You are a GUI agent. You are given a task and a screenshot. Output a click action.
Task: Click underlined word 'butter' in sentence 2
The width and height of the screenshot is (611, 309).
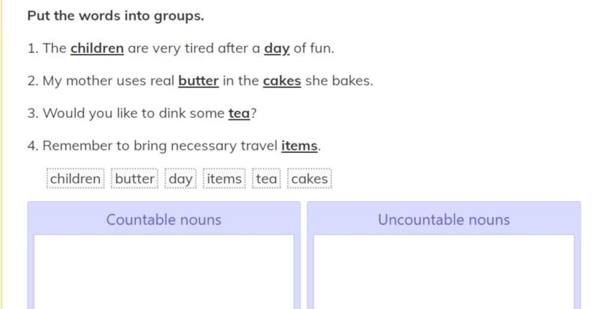198,81
